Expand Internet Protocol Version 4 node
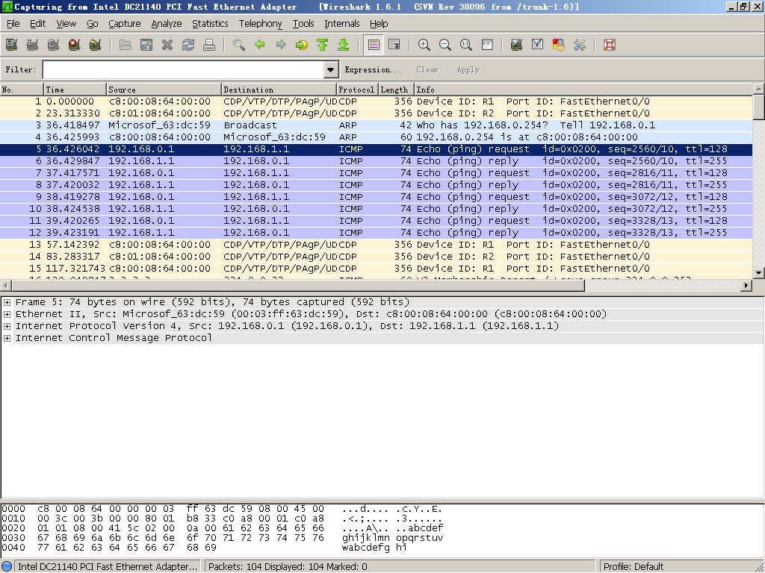This screenshot has width=765, height=573. tap(7, 326)
